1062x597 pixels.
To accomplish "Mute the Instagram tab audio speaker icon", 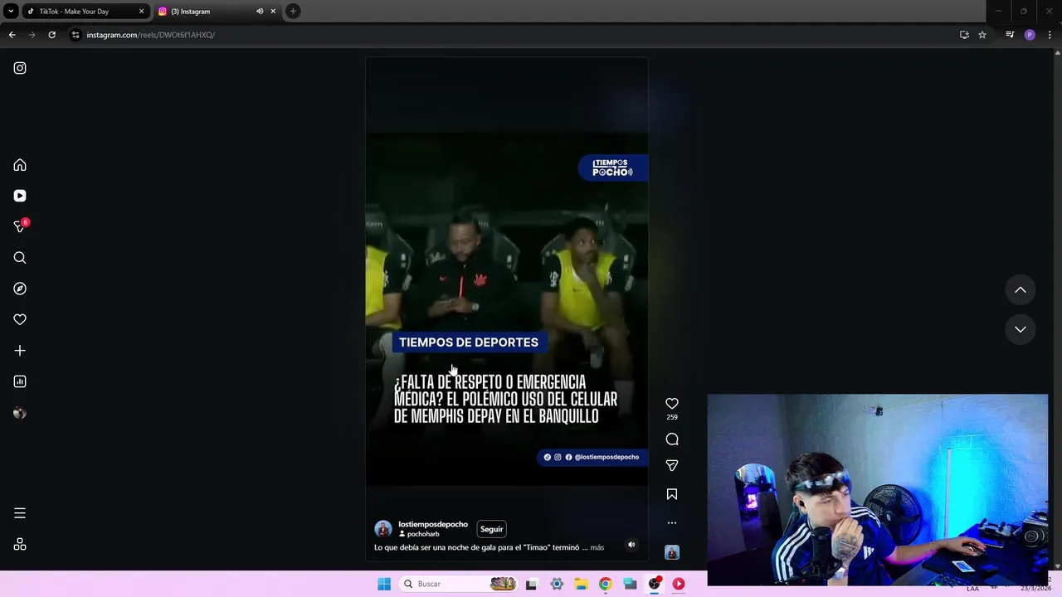I will point(259,12).
